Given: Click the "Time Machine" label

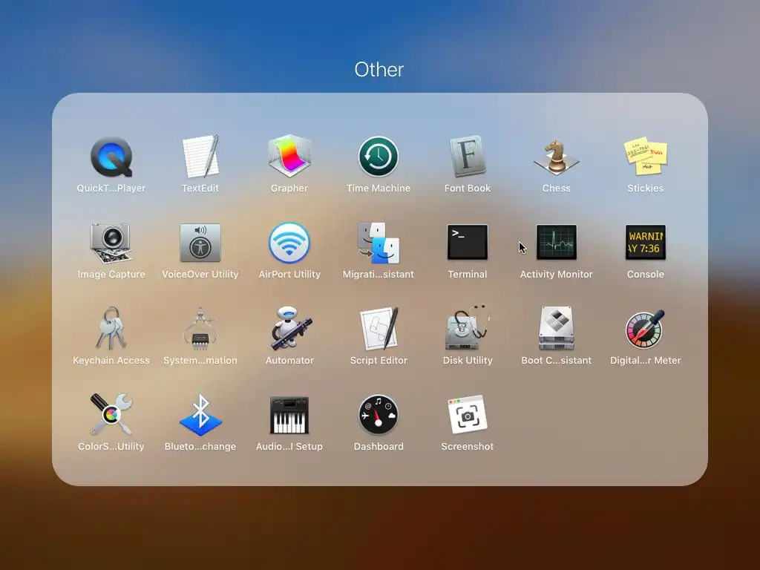Looking at the screenshot, I should pos(379,188).
